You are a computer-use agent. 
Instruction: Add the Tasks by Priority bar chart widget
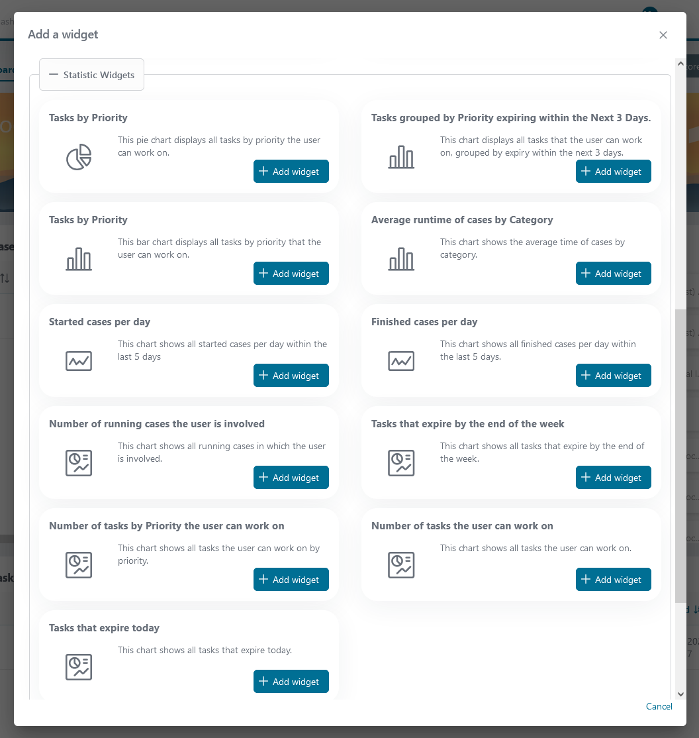pyautogui.click(x=291, y=274)
